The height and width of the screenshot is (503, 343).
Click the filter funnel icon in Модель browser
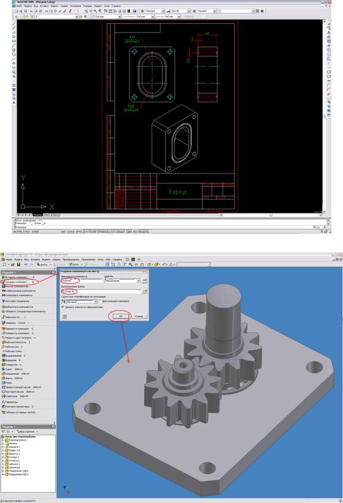4,431
